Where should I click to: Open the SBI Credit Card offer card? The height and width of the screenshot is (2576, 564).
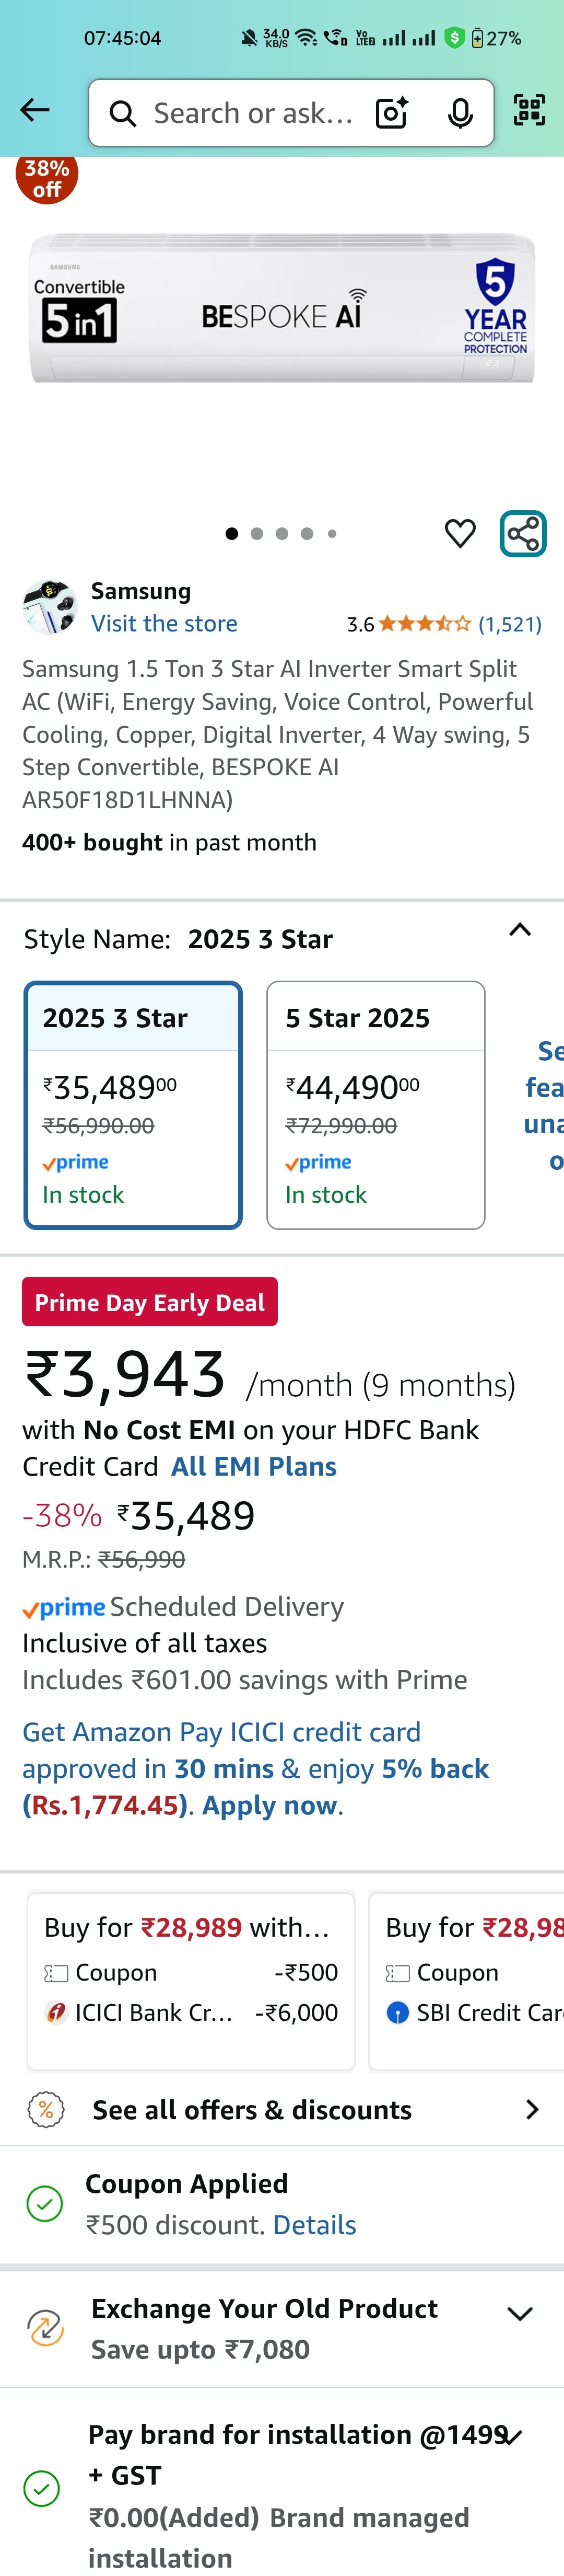[467, 1981]
